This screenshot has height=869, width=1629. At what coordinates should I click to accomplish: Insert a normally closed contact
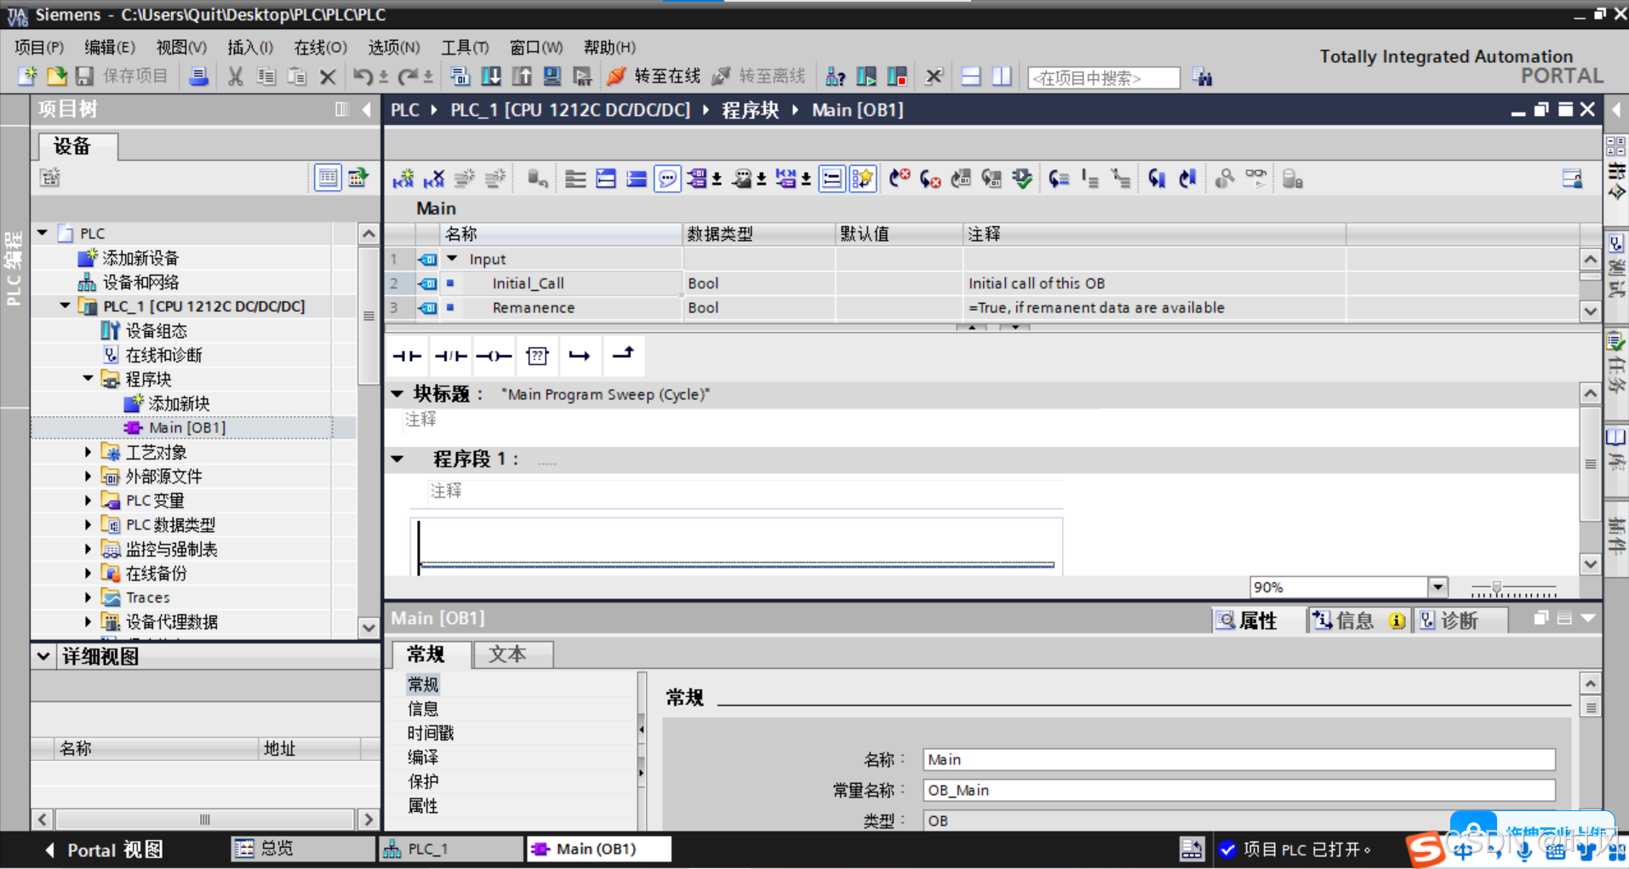coord(450,356)
